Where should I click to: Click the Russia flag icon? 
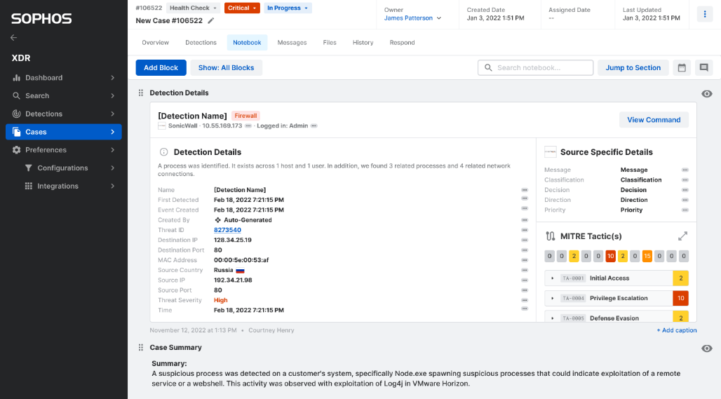pyautogui.click(x=240, y=271)
